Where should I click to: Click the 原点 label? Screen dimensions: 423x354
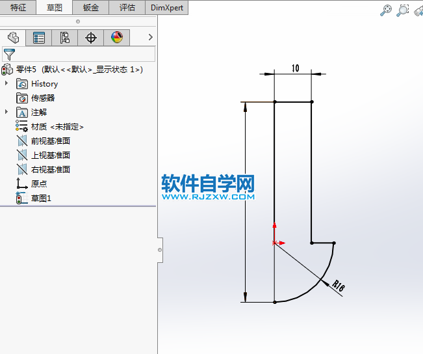click(x=39, y=184)
